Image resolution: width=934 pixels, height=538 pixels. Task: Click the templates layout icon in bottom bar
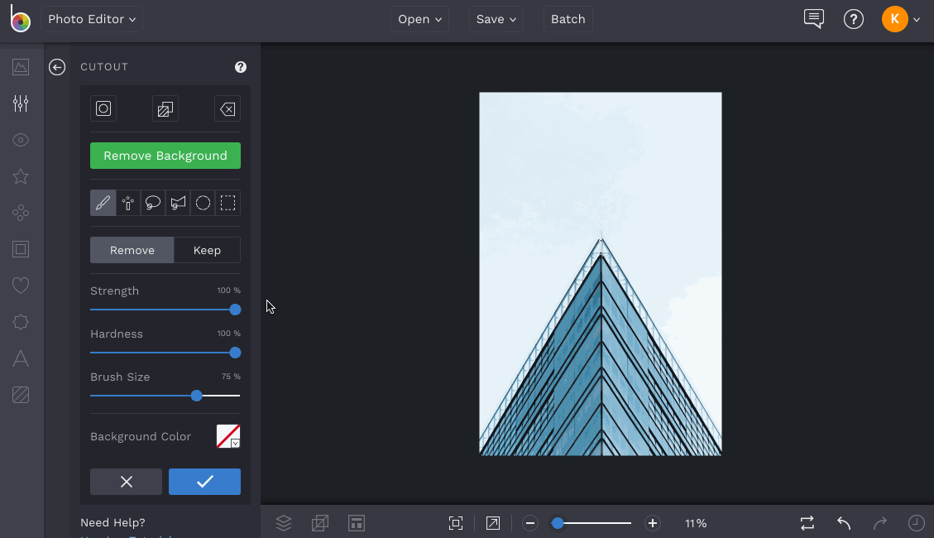click(357, 523)
